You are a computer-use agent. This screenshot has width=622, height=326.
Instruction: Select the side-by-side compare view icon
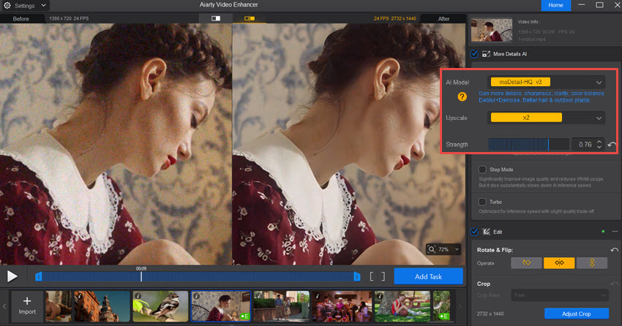[250, 18]
